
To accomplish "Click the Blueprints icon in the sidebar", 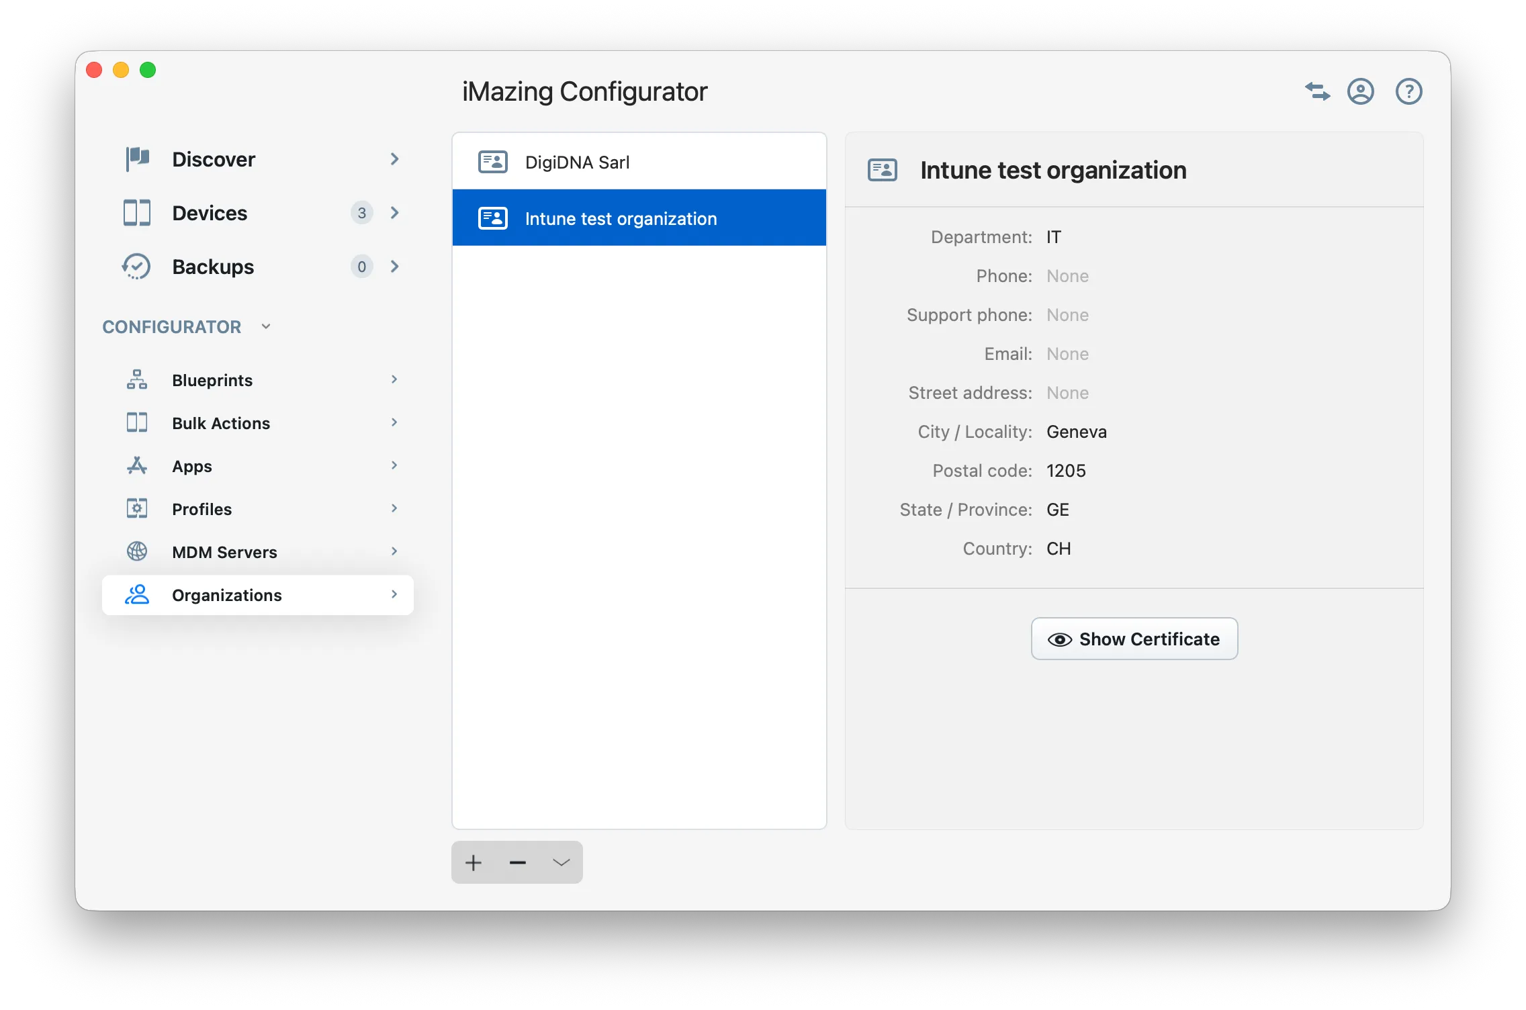I will coord(136,379).
